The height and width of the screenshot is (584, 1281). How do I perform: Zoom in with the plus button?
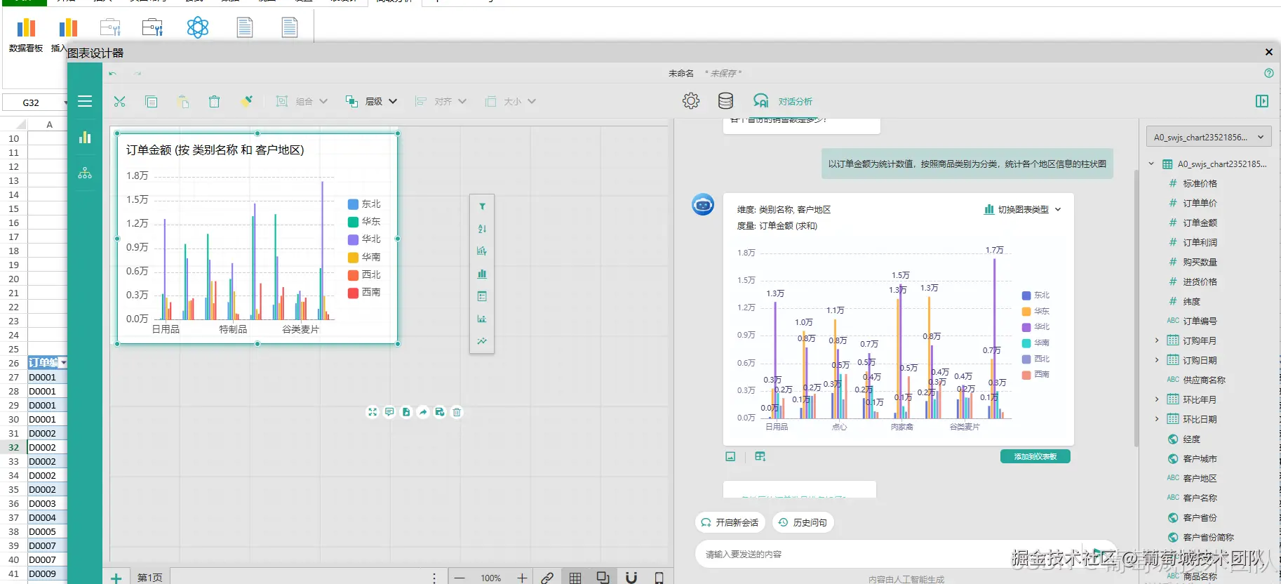tap(522, 578)
